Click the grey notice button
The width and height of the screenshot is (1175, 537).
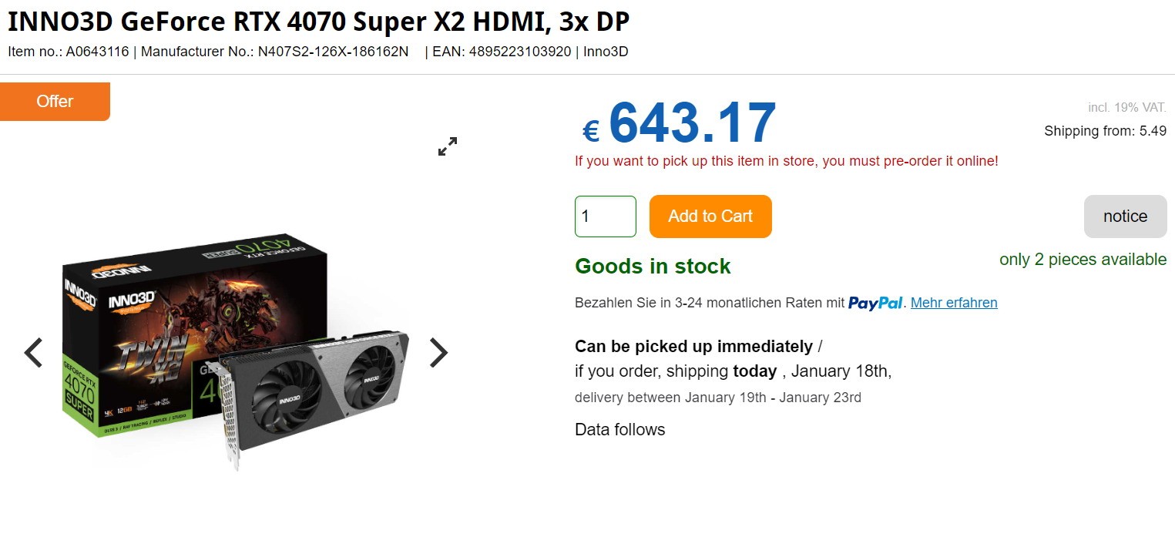tap(1125, 216)
